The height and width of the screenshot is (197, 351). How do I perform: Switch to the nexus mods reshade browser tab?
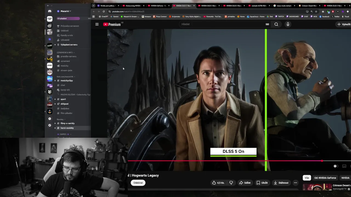284,5
